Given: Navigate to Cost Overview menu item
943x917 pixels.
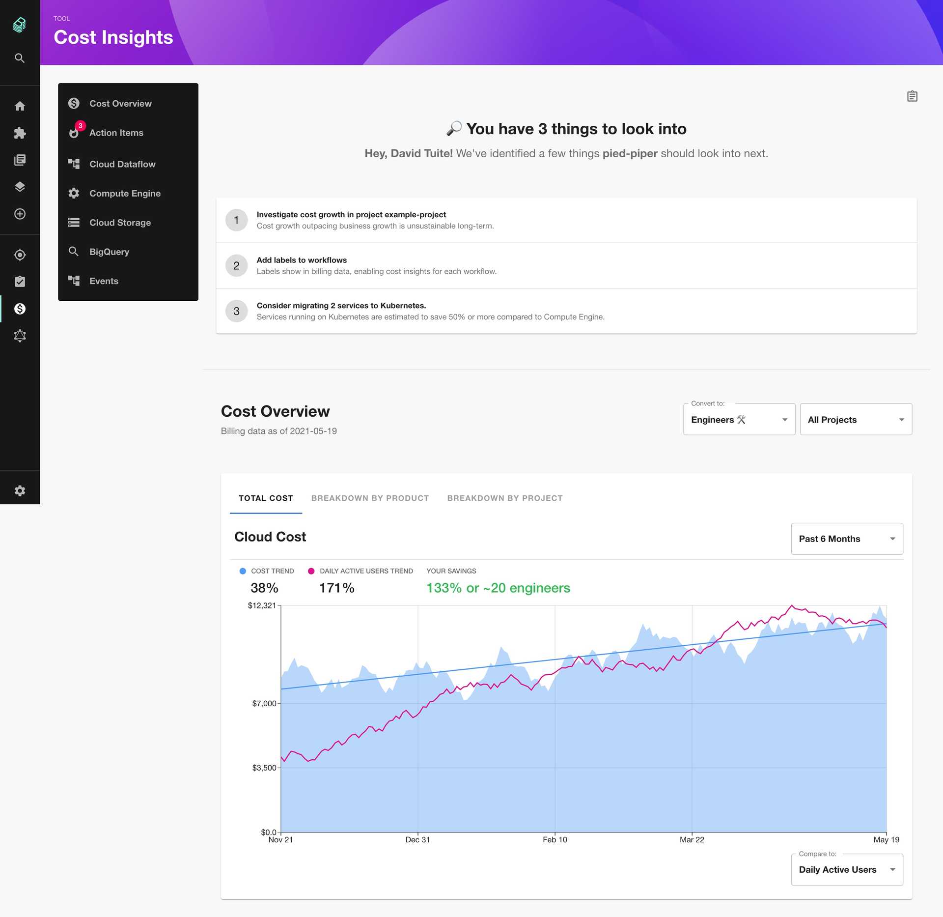Looking at the screenshot, I should coord(128,103).
